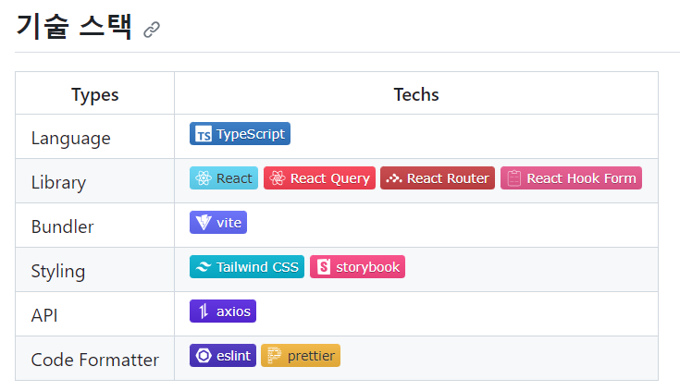Click the Bundler row label
Screen dimensions: 680x391
click(63, 226)
